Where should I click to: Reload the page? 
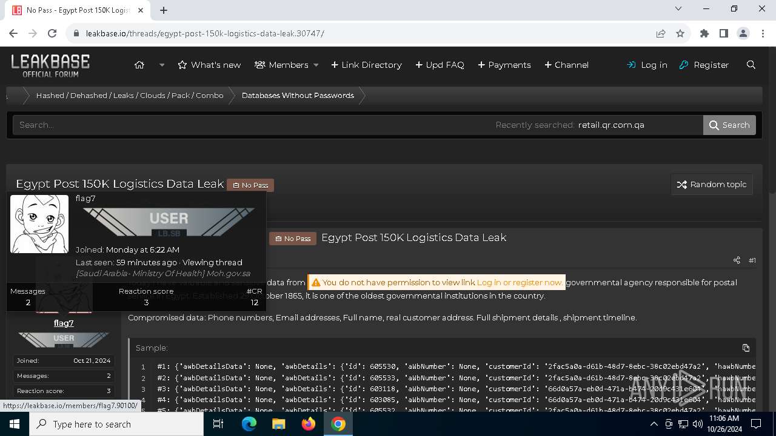point(52,33)
